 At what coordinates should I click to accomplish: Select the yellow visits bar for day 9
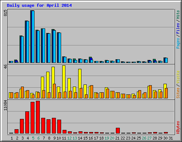point(53,82)
